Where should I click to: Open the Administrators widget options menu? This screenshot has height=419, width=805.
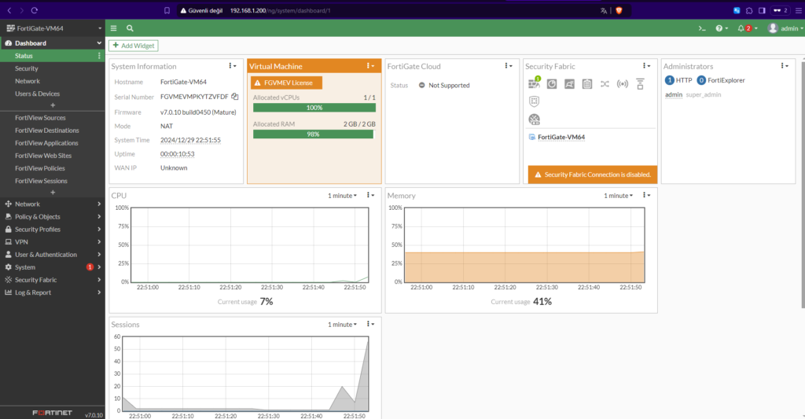(x=784, y=66)
